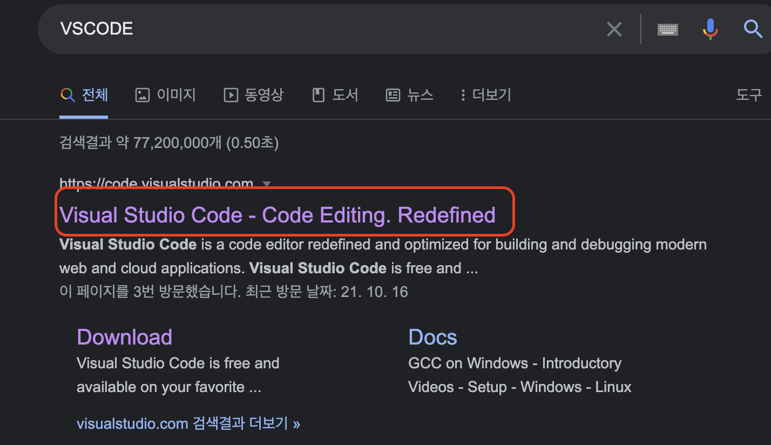Switch to the 동영상 results tab
Viewport: 771px width, 445px height.
[x=253, y=95]
